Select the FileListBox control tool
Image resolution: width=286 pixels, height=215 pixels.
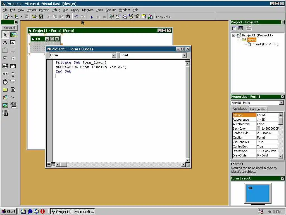[x=13, y=90]
